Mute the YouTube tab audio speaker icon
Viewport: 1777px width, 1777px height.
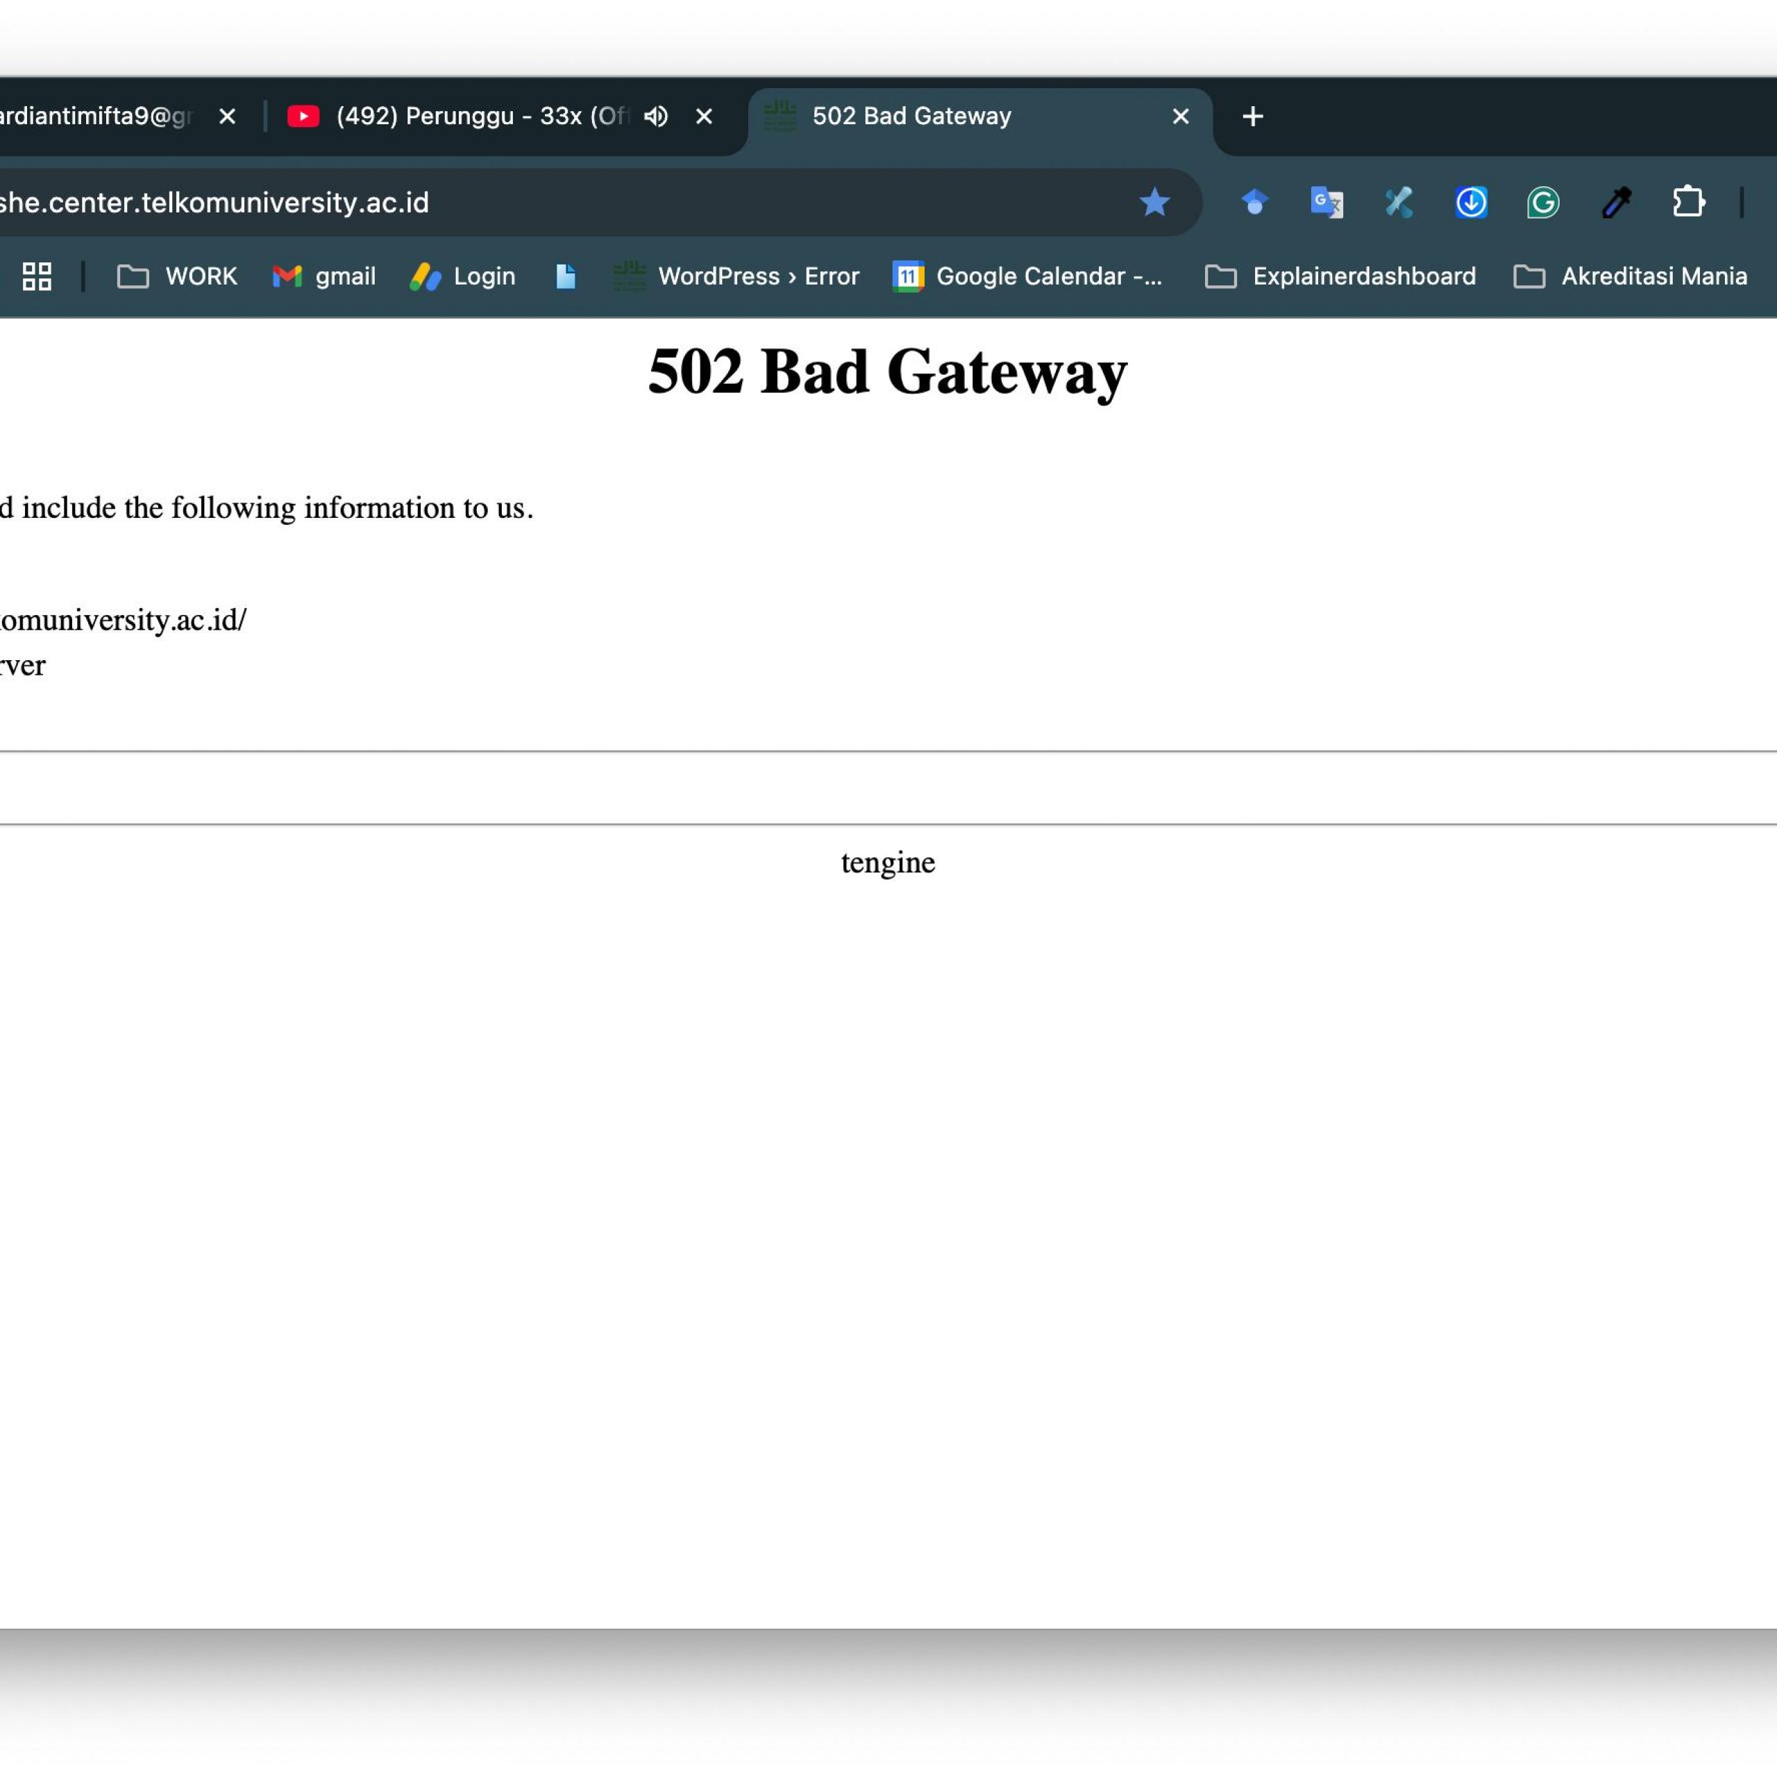pyautogui.click(x=656, y=117)
